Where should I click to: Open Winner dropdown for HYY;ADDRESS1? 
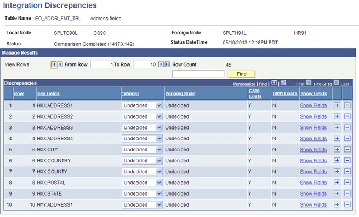[x=142, y=204]
